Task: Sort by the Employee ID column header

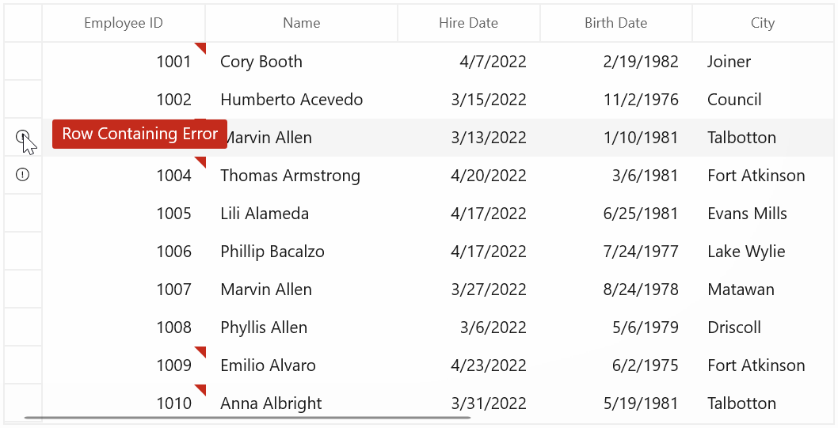Action: point(124,23)
